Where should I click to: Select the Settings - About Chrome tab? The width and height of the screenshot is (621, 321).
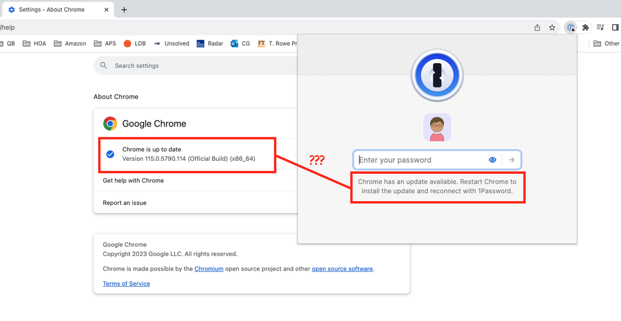tap(52, 10)
